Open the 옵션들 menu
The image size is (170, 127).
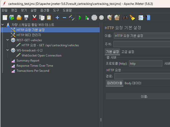pyautogui.click(x=45, y=10)
